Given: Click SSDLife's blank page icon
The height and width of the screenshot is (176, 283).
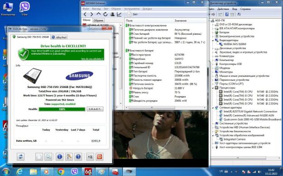Looking at the screenshot, I should [x=39, y=157].
